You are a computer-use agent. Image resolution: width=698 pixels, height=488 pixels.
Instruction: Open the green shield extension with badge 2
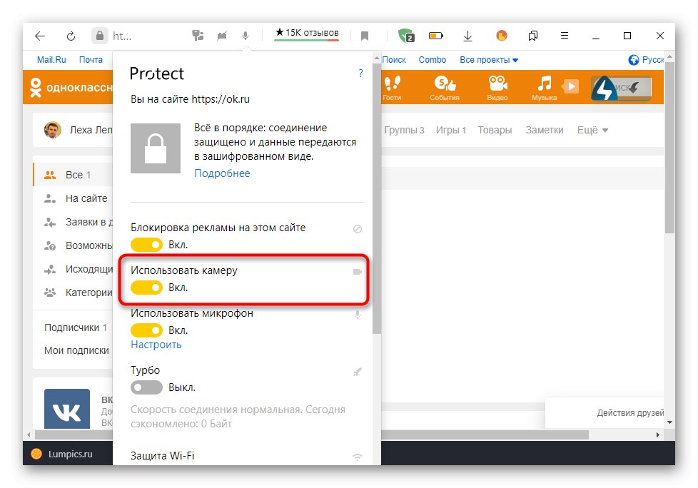[406, 36]
